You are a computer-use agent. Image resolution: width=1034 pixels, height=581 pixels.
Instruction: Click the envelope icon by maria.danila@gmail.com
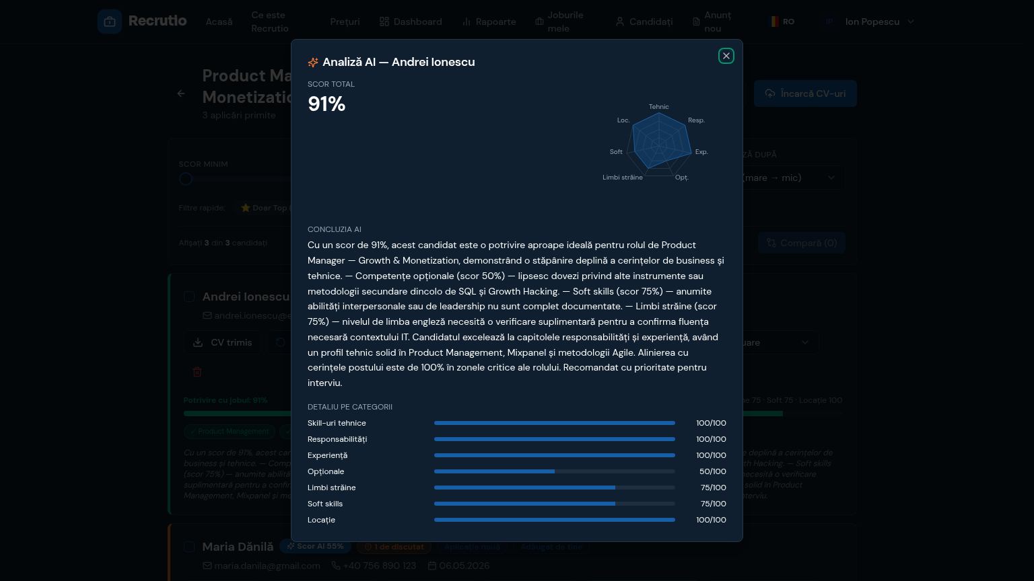[x=207, y=566]
